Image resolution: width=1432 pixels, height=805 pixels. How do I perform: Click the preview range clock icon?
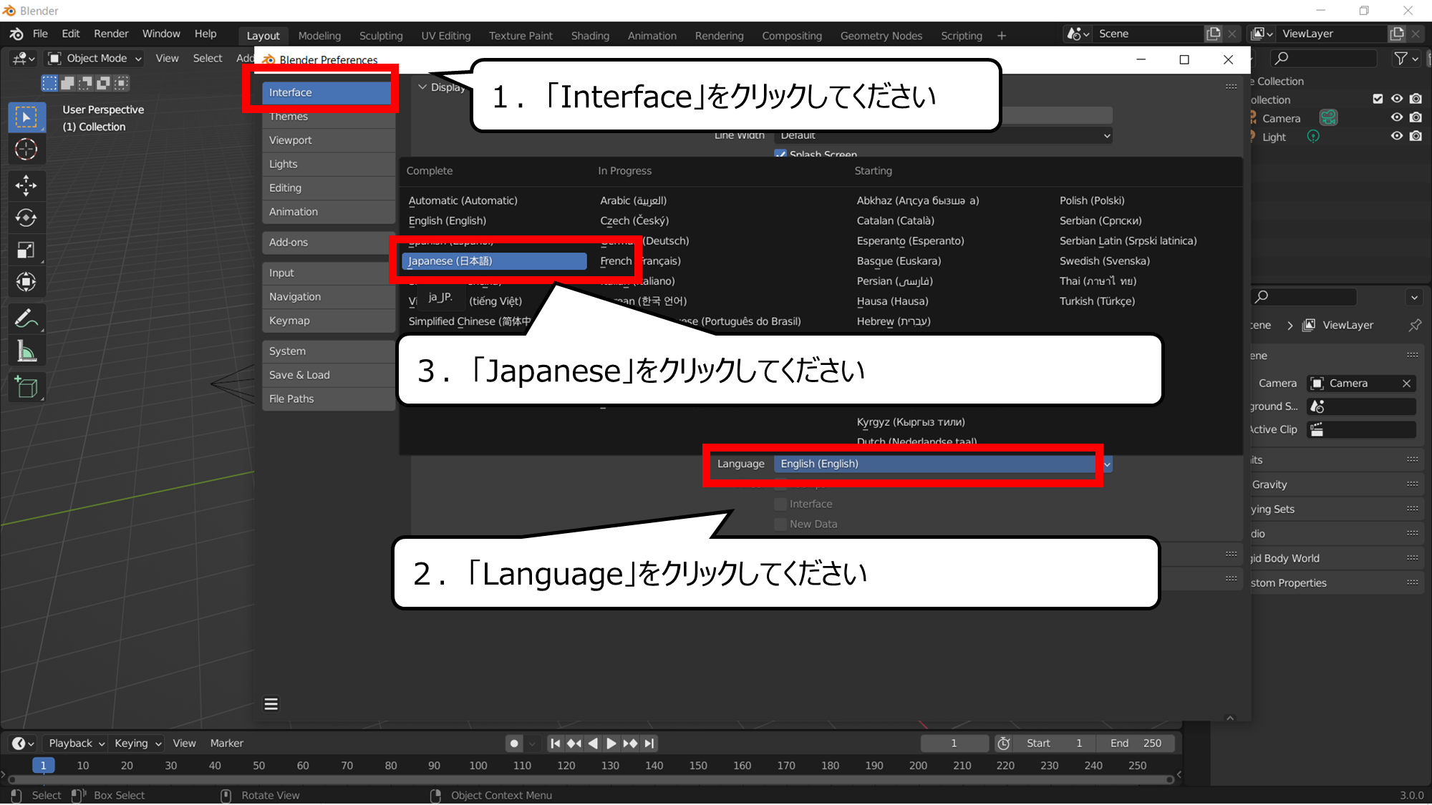1004,743
